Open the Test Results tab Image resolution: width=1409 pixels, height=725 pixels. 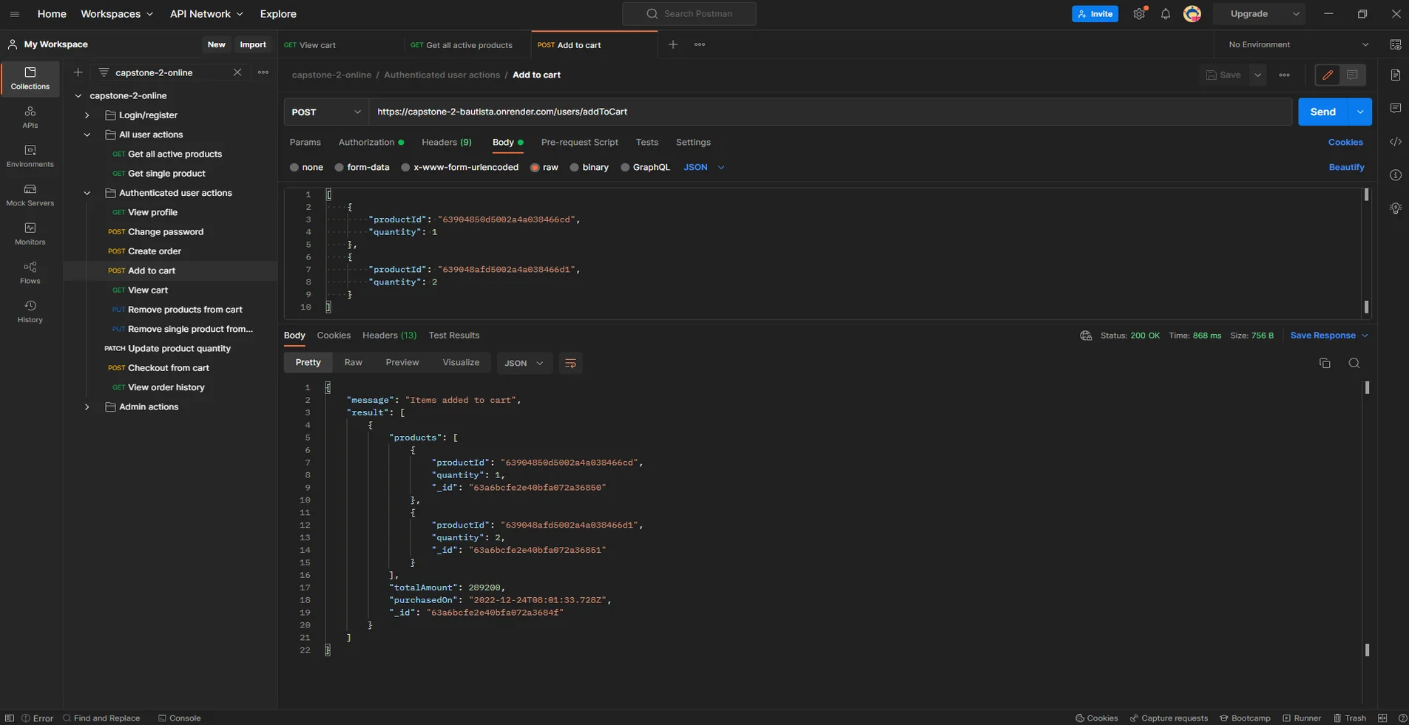453,335
